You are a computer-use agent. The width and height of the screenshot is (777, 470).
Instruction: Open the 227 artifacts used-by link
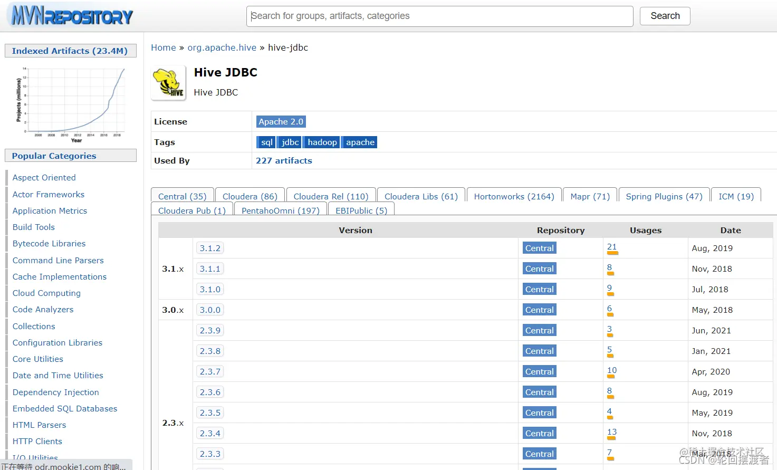284,161
